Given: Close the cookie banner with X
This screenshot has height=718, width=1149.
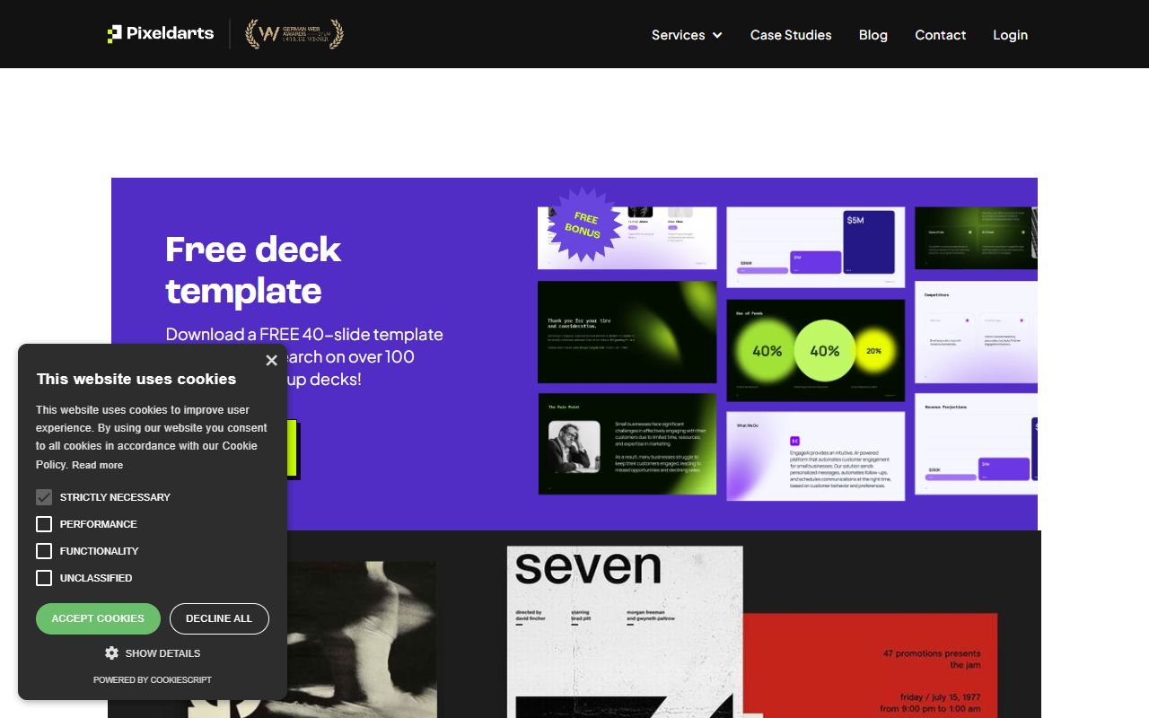Looking at the screenshot, I should [x=271, y=361].
